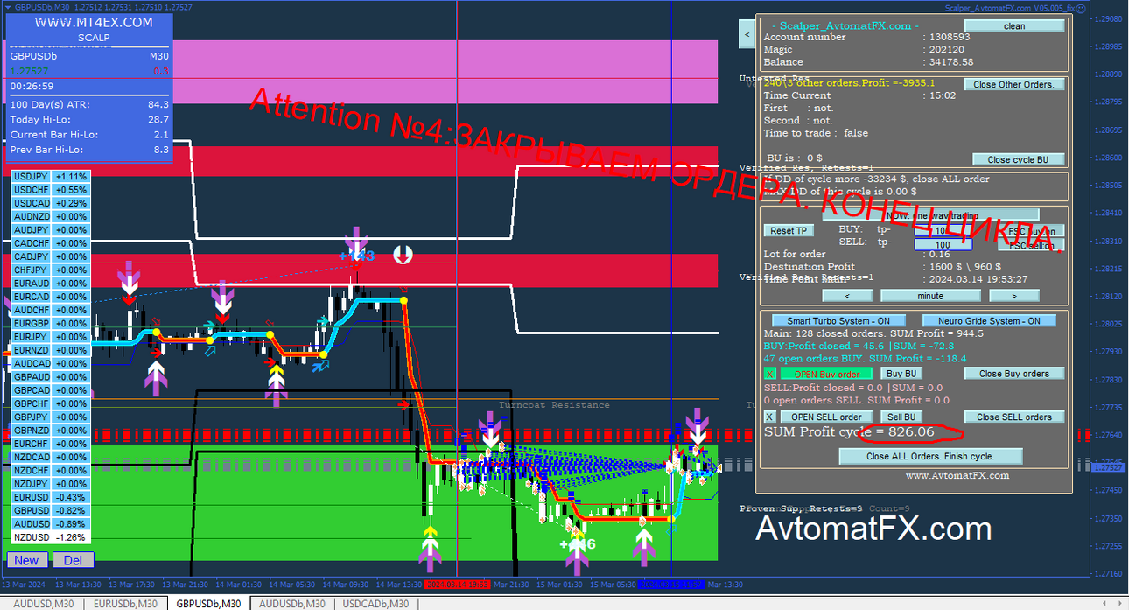Select the EURGBP pair button
Screen dimensions: 1129x610
(x=32, y=324)
